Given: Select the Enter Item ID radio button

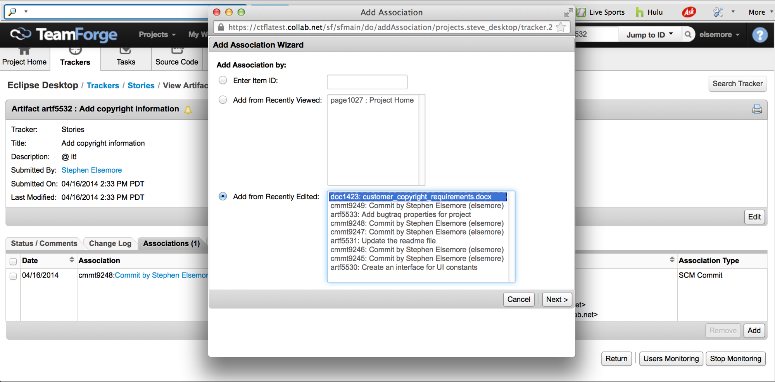Looking at the screenshot, I should (x=223, y=81).
